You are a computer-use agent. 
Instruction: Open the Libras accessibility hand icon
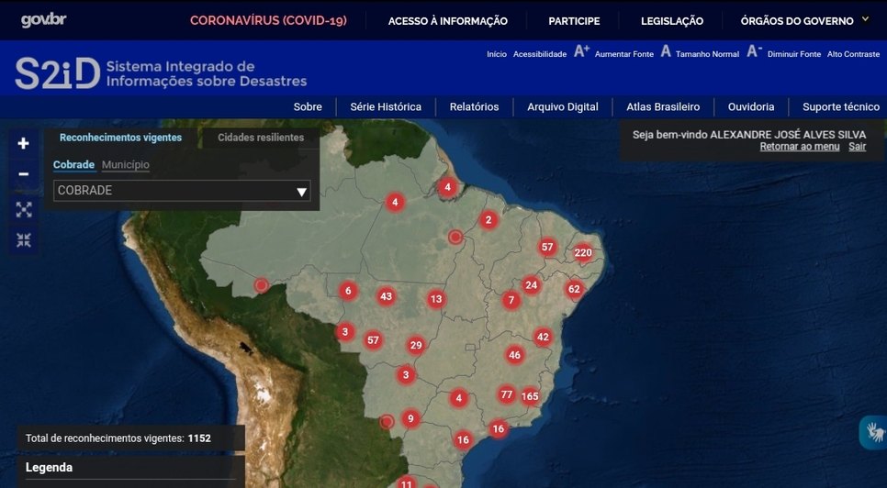(874, 433)
